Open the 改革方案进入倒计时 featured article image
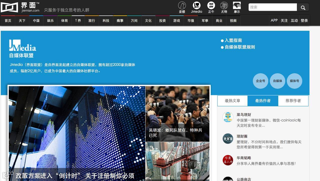320x181 pixels. point(77,133)
